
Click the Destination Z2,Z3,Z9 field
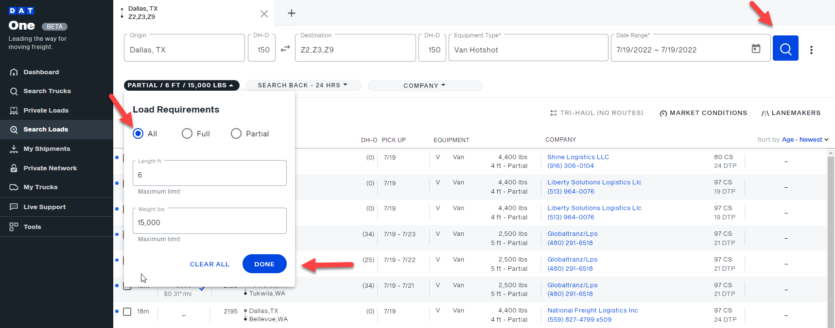[355, 48]
